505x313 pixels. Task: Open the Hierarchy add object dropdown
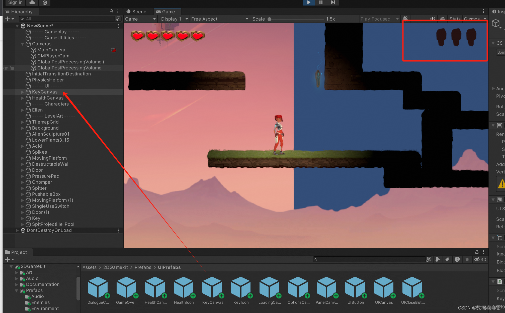(x=10, y=19)
